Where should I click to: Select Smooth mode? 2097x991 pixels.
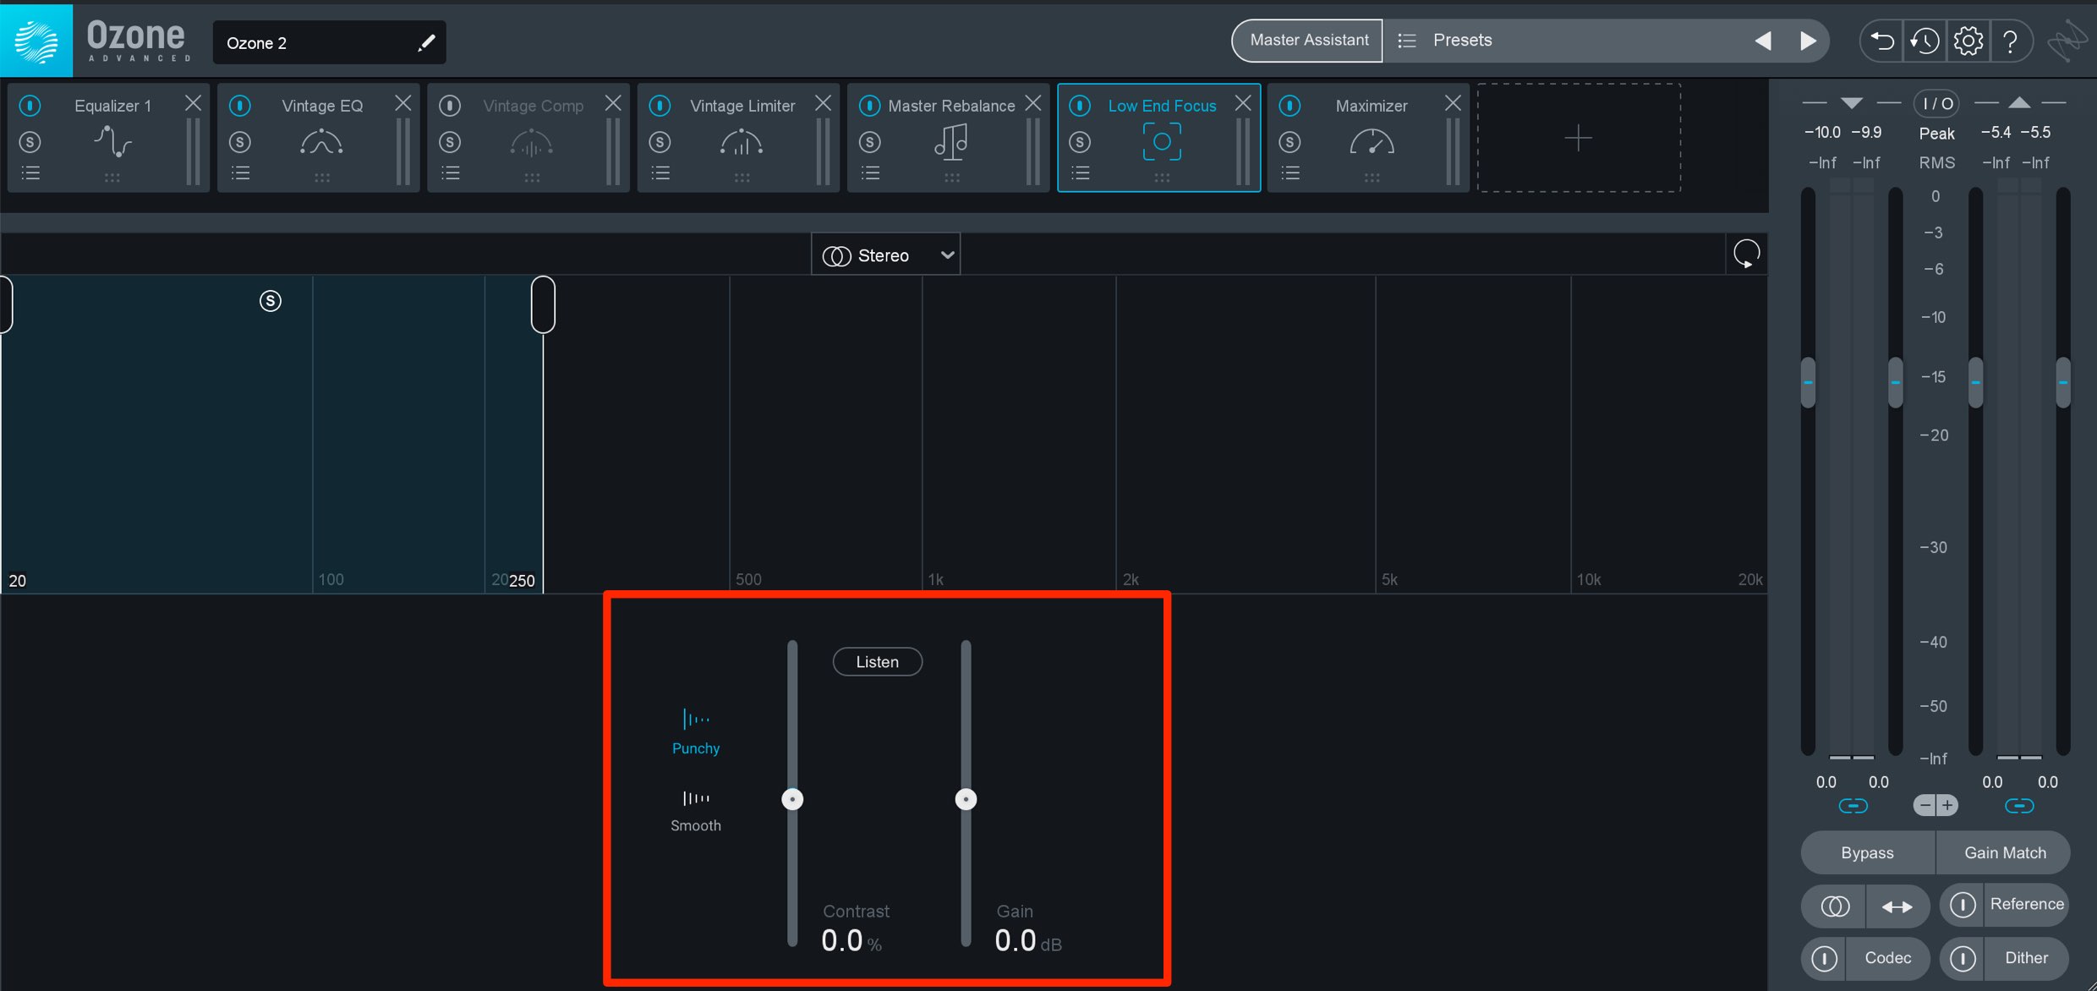tap(696, 810)
